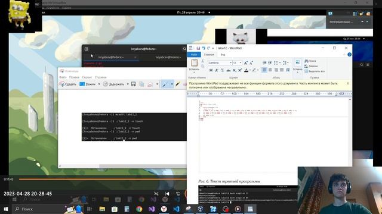This screenshot has width=382, height=214.
Task: Click the Save icon in WordPad title bar
Action: click(198, 48)
